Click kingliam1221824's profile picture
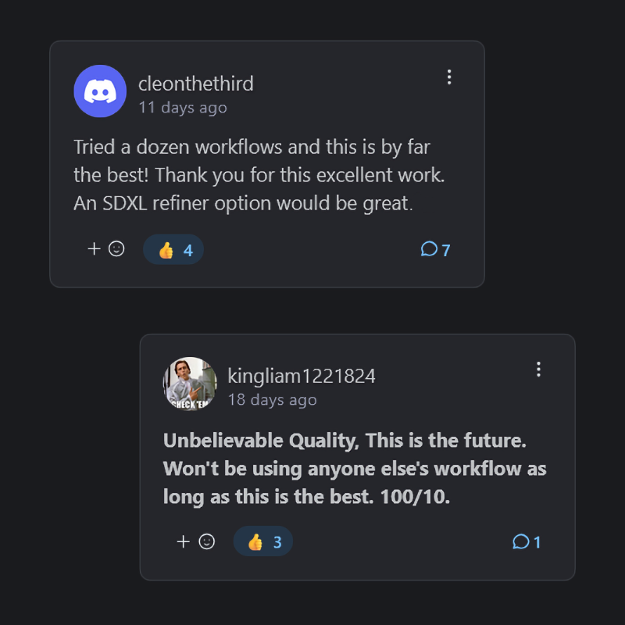 (190, 384)
